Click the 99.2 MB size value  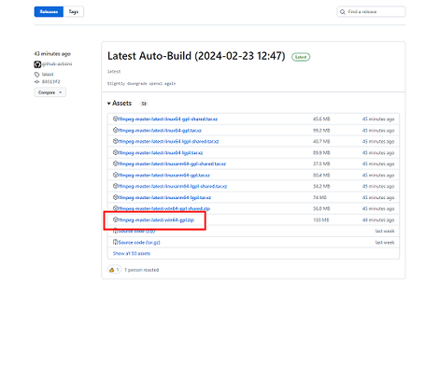point(321,131)
